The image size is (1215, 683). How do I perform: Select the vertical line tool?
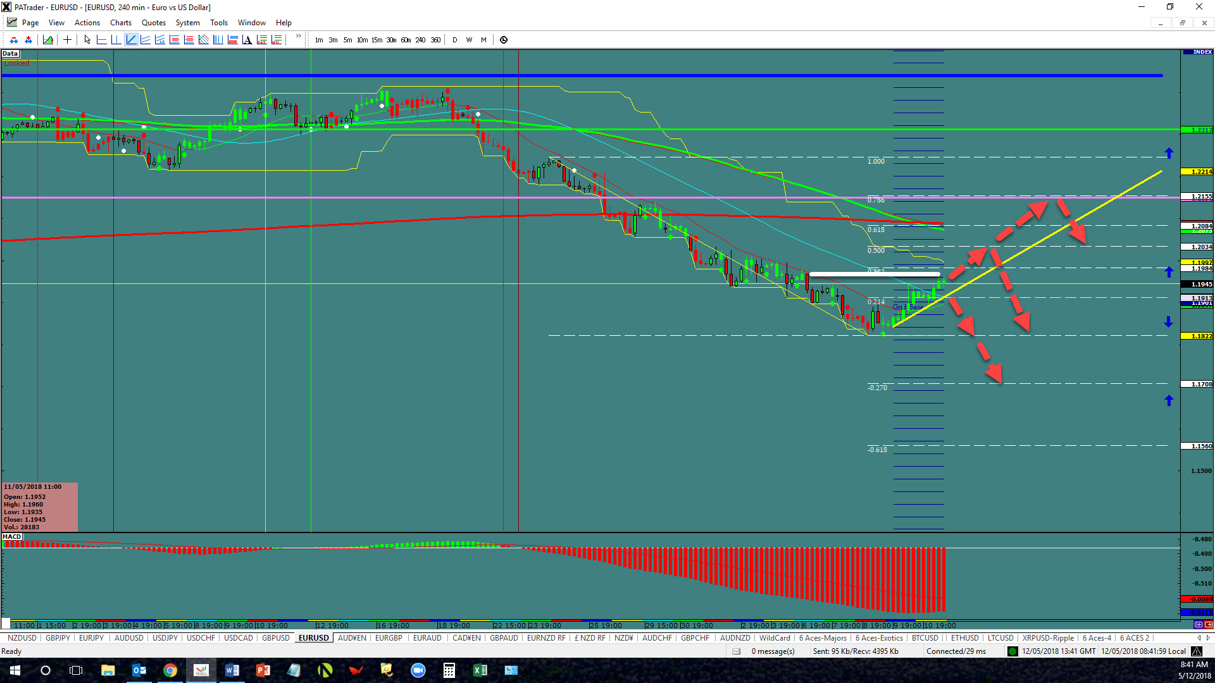116,40
